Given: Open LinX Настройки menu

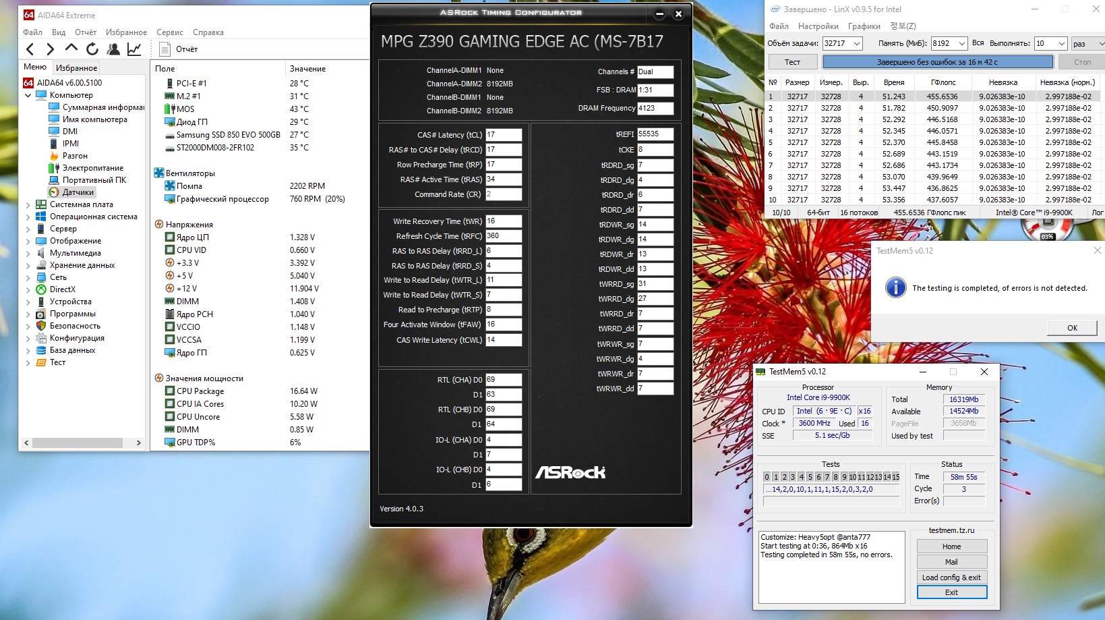Looking at the screenshot, I should (818, 26).
